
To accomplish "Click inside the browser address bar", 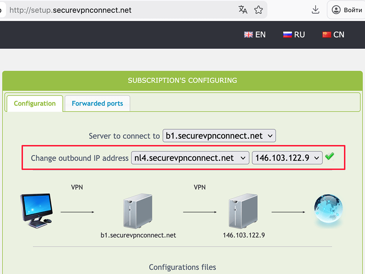I will tap(114, 10).
